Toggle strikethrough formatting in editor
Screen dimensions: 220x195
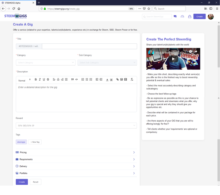pos(48,80)
